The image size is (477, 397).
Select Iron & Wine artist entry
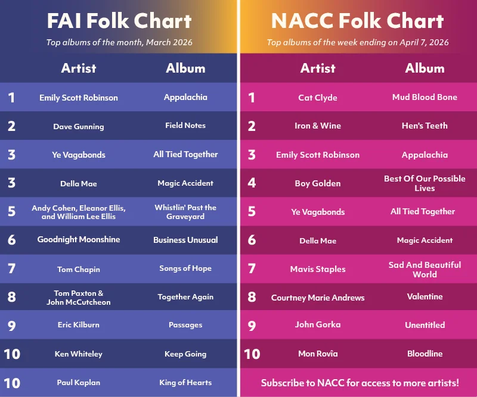(x=318, y=126)
